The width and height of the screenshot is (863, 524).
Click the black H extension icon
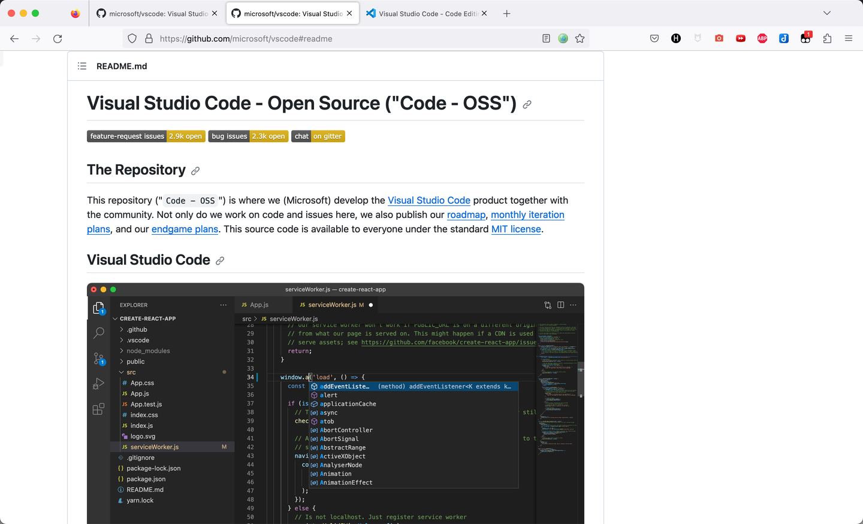[676, 38]
